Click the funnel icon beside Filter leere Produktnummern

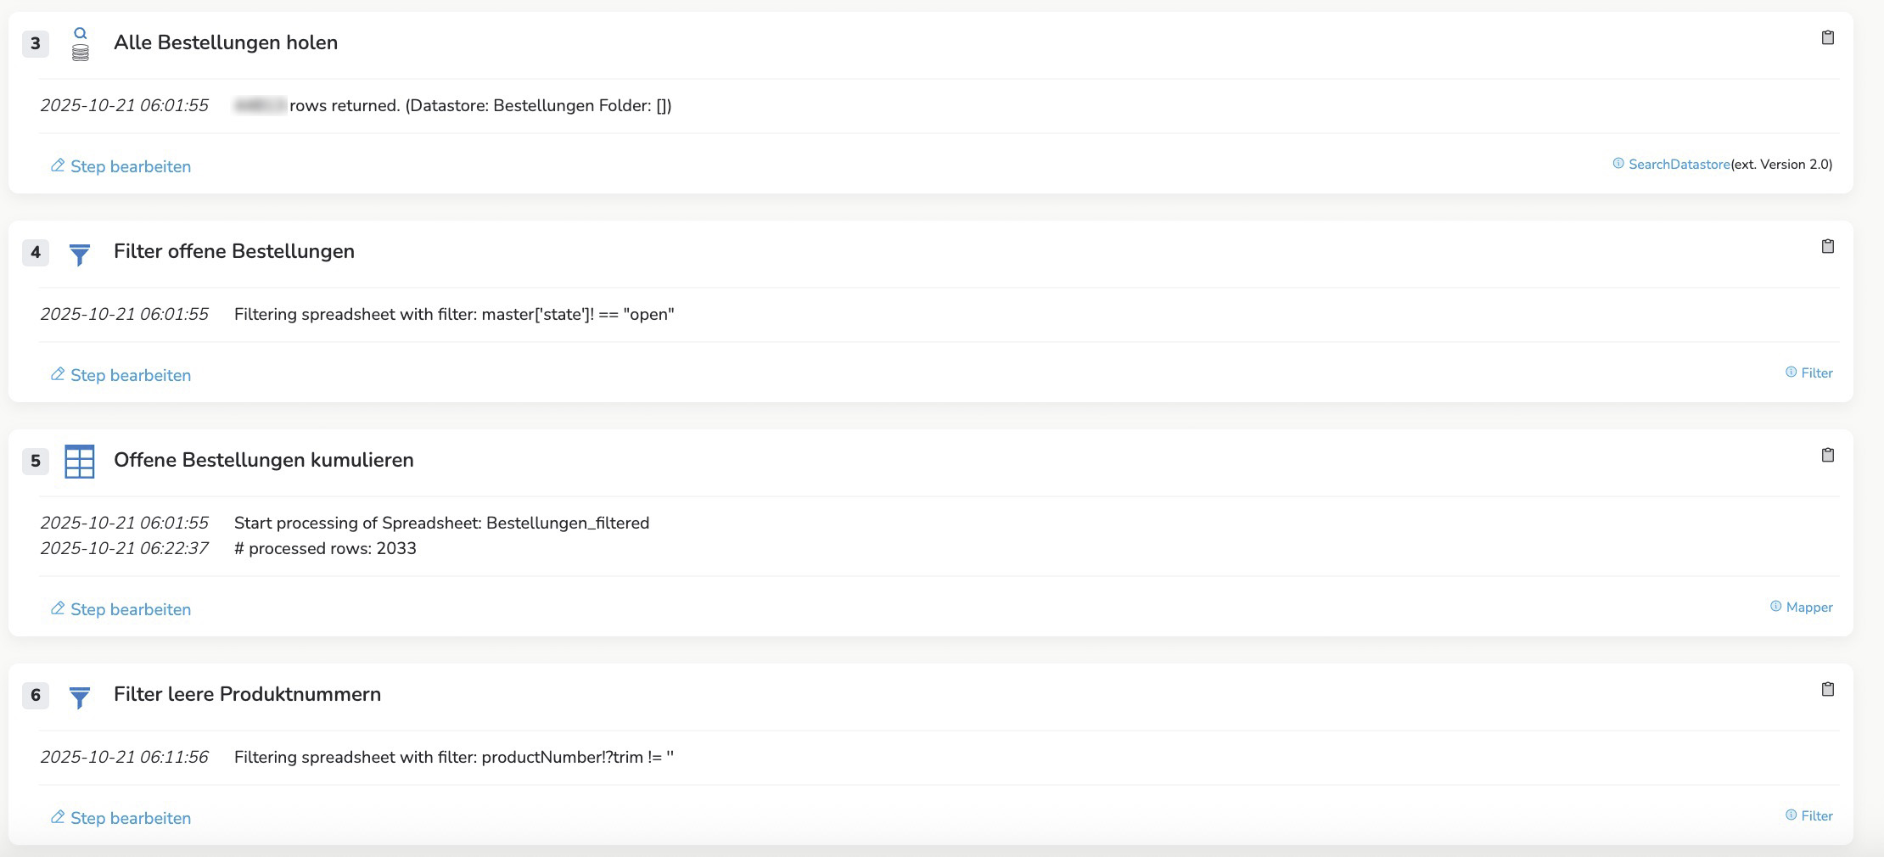pos(80,697)
